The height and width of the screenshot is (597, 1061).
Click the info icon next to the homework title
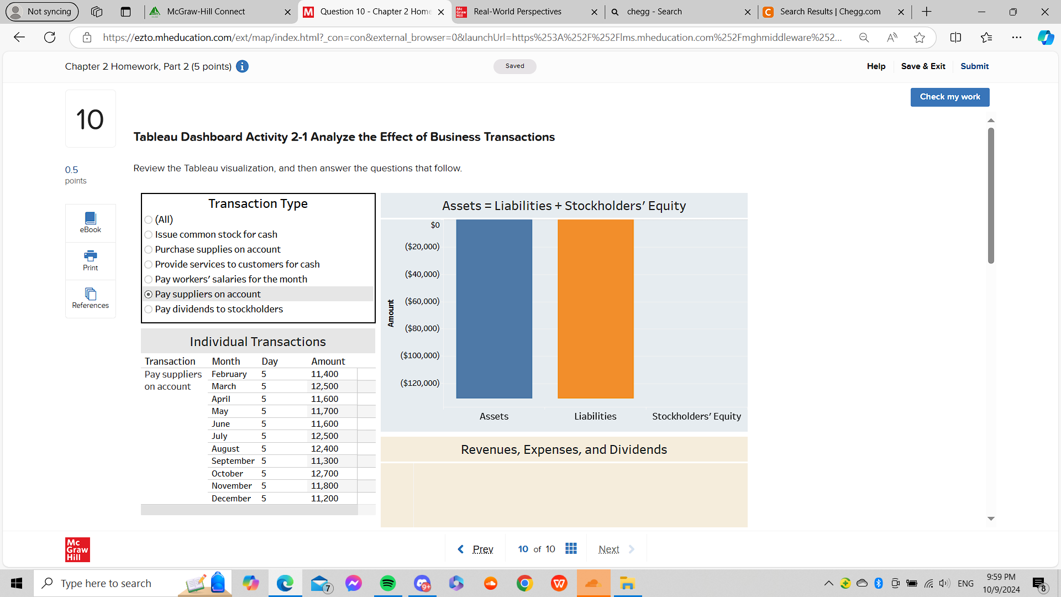241,66
